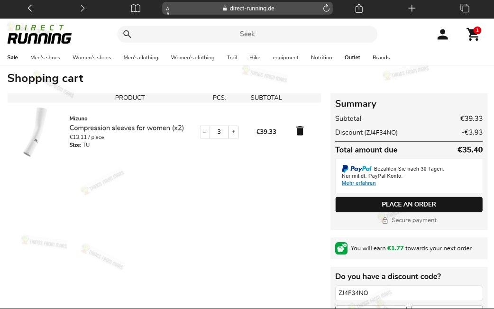
Task: Open the Women's shoes category
Action: pyautogui.click(x=91, y=57)
